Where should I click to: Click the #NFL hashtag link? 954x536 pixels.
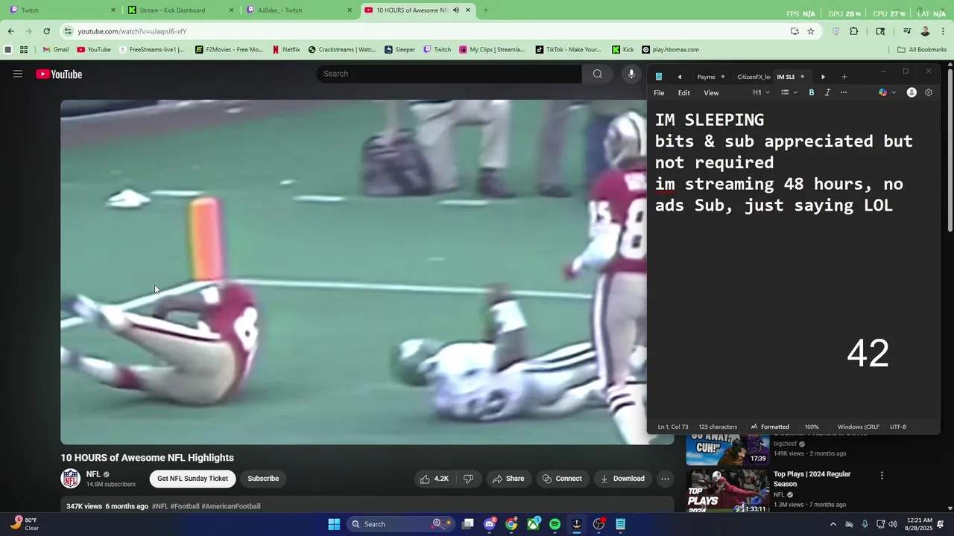(x=159, y=506)
